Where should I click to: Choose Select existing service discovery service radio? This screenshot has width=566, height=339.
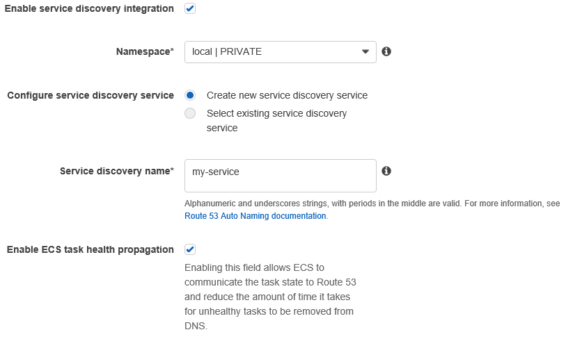click(190, 113)
